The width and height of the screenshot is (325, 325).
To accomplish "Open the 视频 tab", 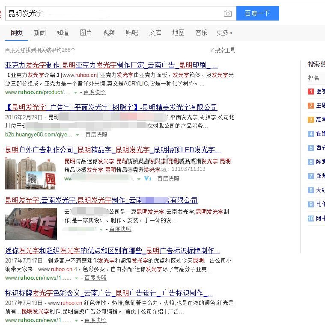I will tap(109, 32).
